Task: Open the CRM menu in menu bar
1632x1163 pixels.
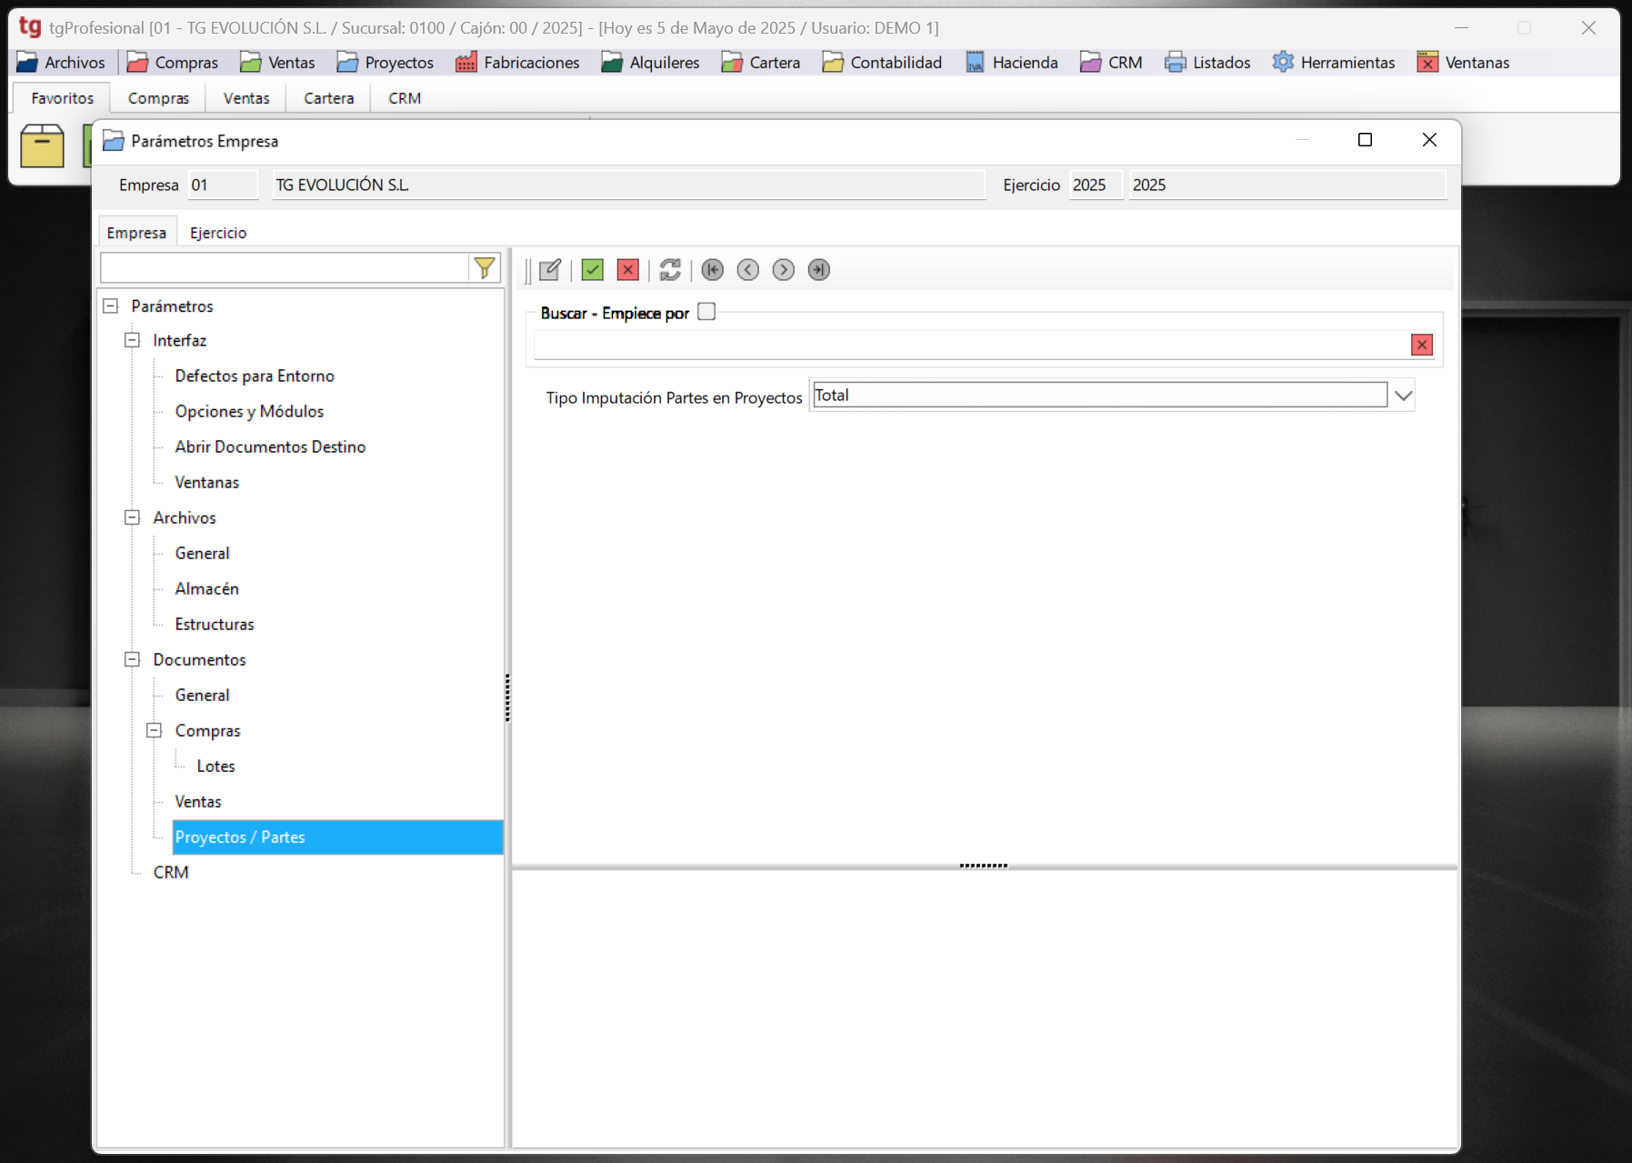Action: coord(1111,63)
